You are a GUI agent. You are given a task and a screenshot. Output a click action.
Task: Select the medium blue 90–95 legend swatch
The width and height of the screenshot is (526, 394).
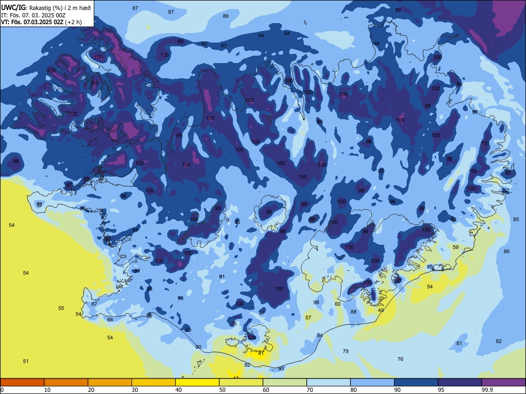click(416, 382)
